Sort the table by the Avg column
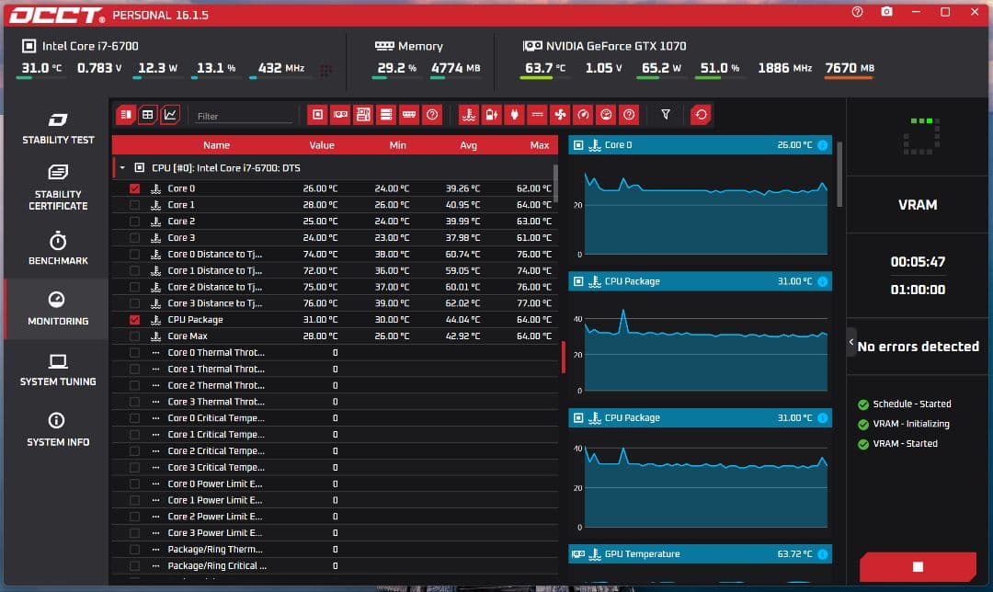This screenshot has height=592, width=993. click(x=469, y=145)
